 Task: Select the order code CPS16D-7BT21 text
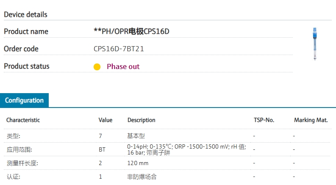pyautogui.click(x=119, y=49)
